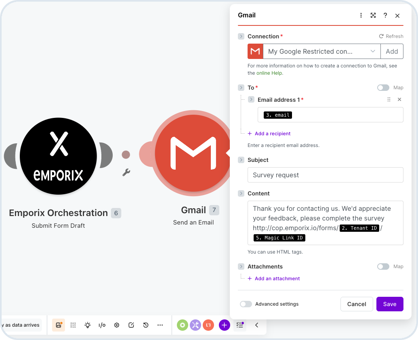Click the purple tools icon

pos(195,325)
